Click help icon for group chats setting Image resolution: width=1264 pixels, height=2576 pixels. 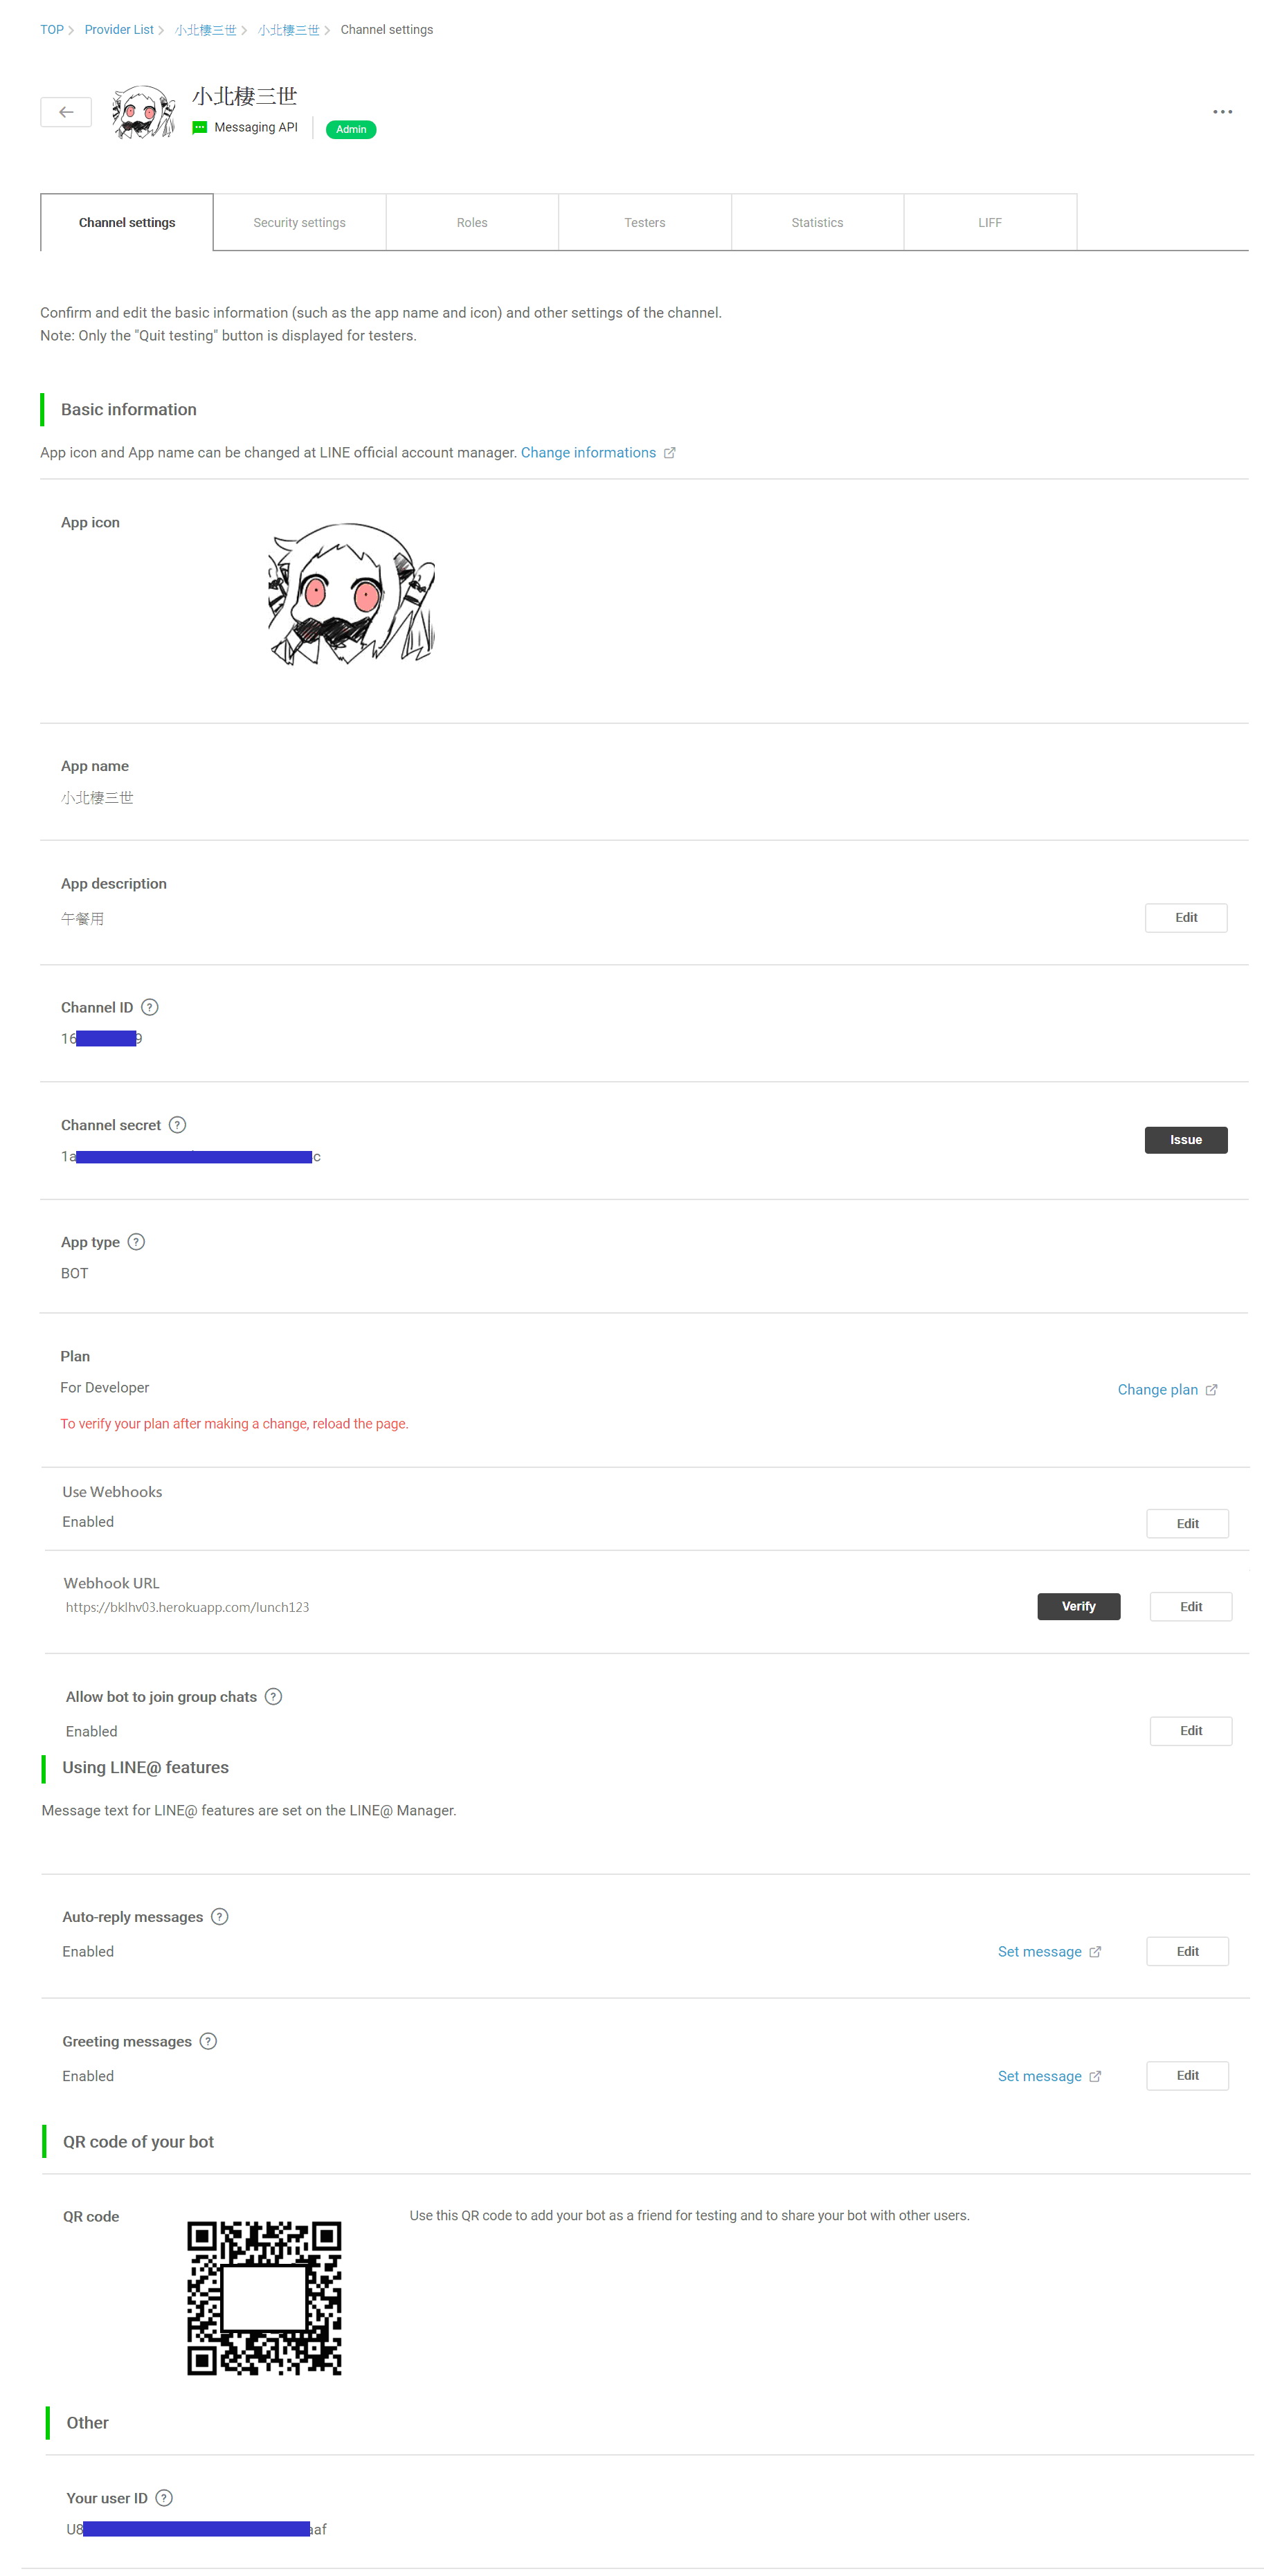[273, 1697]
